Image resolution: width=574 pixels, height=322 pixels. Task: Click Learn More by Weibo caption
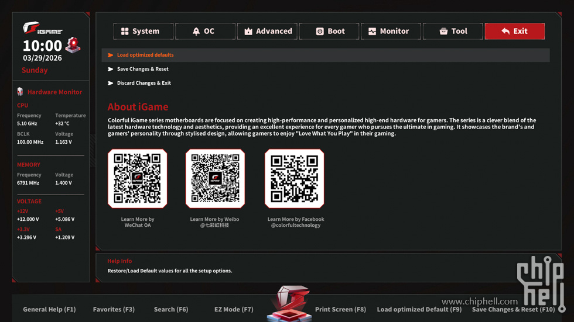coord(214,222)
